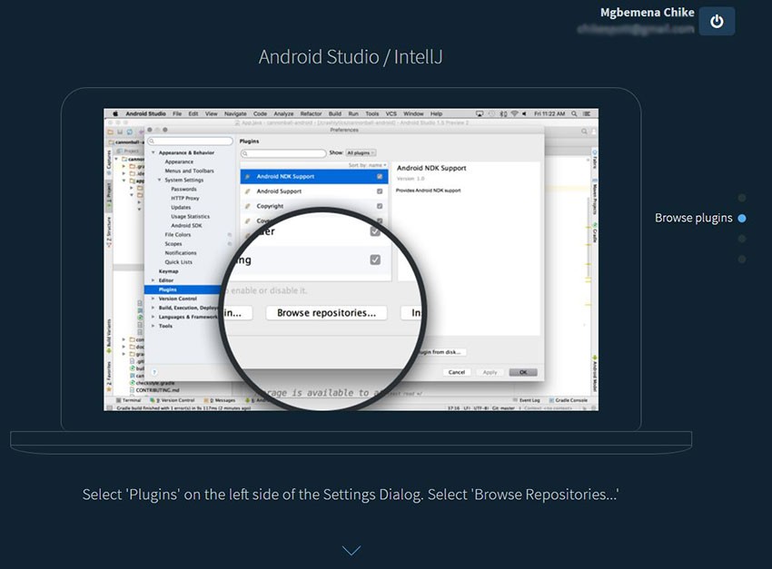
Task: Select Keymap in the settings tree
Action: pyautogui.click(x=168, y=271)
